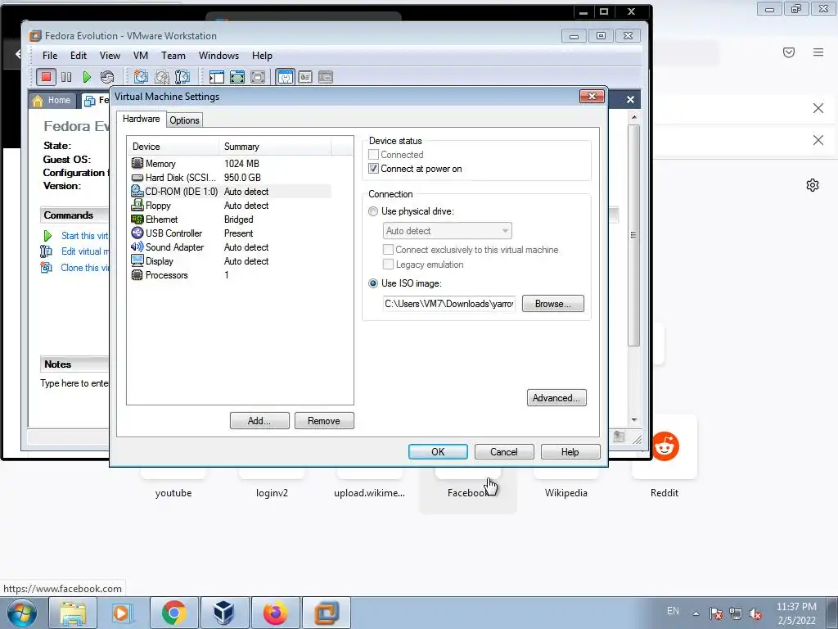The image size is (838, 629).
Task: Select the Floppy device row
Action: [231, 206]
